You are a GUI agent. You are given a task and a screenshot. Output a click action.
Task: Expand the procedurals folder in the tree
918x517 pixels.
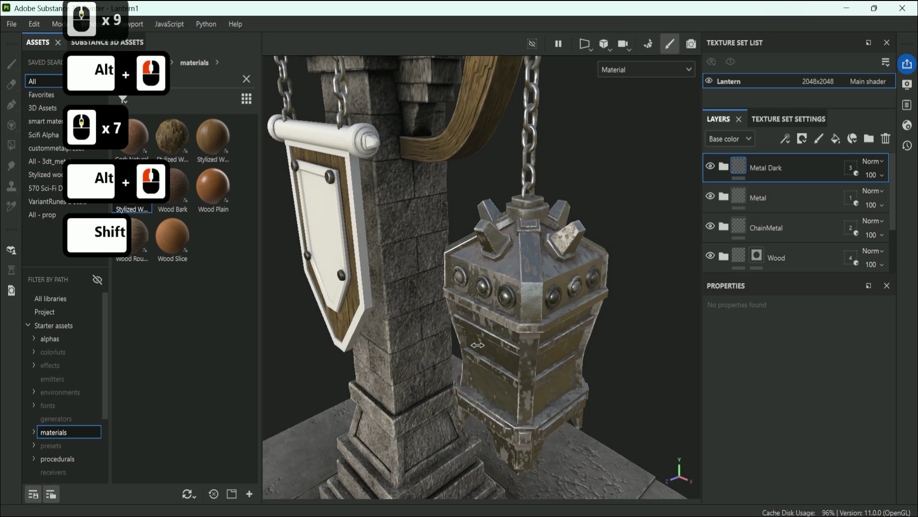[34, 459]
